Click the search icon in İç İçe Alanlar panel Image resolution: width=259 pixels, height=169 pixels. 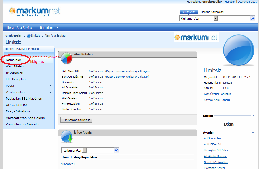(x=116, y=150)
